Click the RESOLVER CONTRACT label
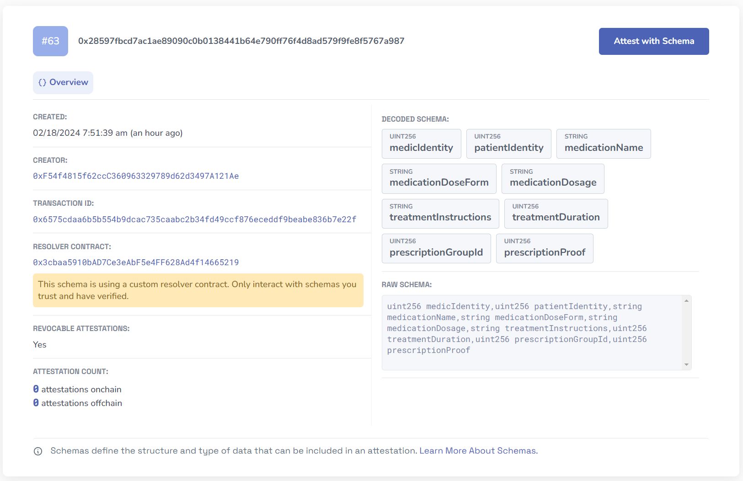743x481 pixels. click(x=72, y=247)
